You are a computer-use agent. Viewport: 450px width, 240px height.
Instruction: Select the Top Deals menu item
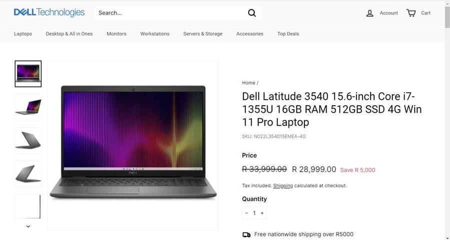(x=288, y=34)
